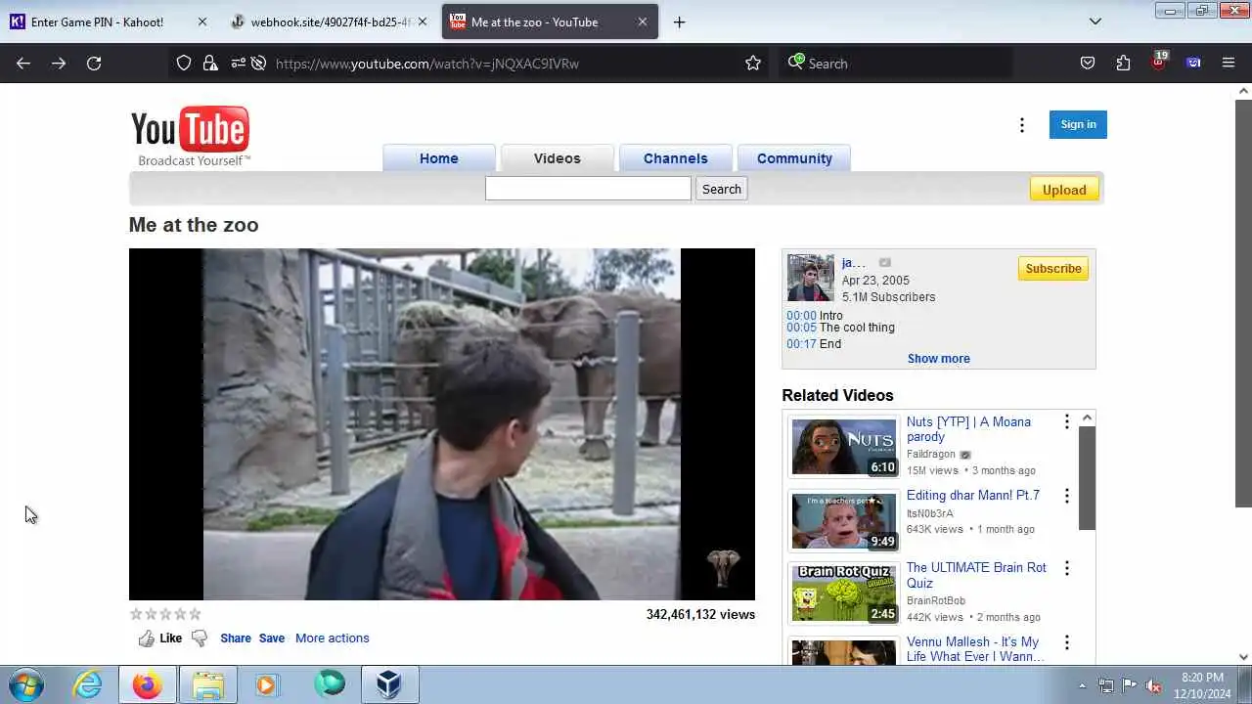Open site permissions icon in address bar
The height and width of the screenshot is (704, 1252).
238,64
